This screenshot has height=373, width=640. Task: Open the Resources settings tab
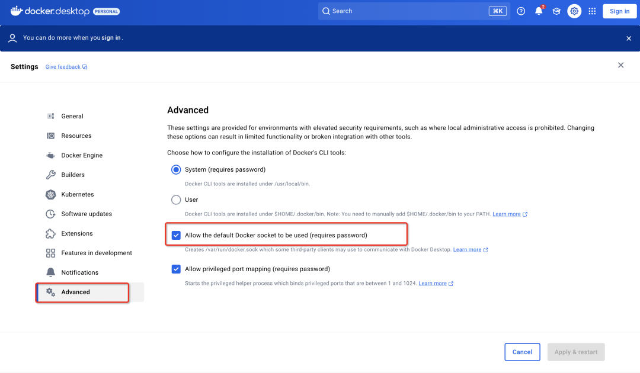point(90,136)
